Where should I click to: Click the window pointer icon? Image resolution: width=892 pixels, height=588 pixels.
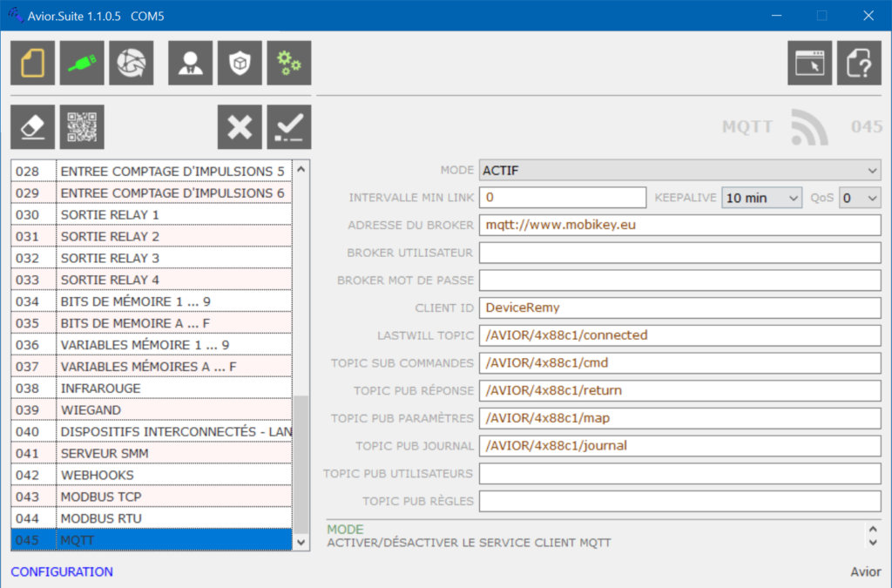(809, 63)
